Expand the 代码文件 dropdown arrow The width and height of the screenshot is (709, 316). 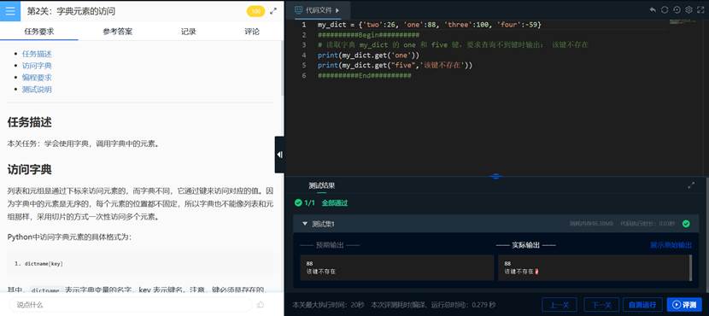pyautogui.click(x=337, y=10)
